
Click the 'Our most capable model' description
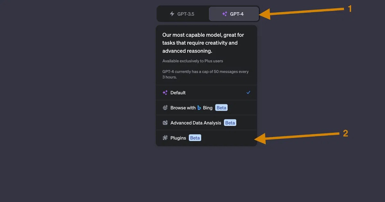[203, 43]
